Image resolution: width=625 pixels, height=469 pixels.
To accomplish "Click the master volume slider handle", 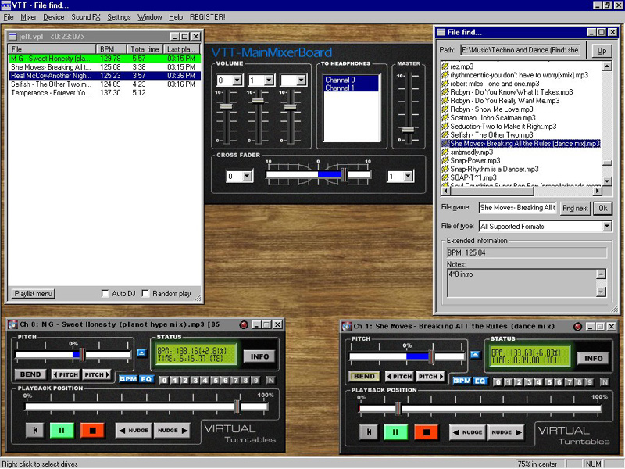I will (x=408, y=129).
